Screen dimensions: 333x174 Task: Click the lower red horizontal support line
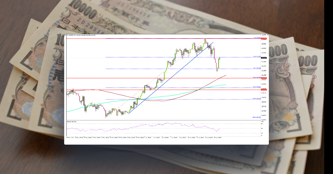(167, 89)
